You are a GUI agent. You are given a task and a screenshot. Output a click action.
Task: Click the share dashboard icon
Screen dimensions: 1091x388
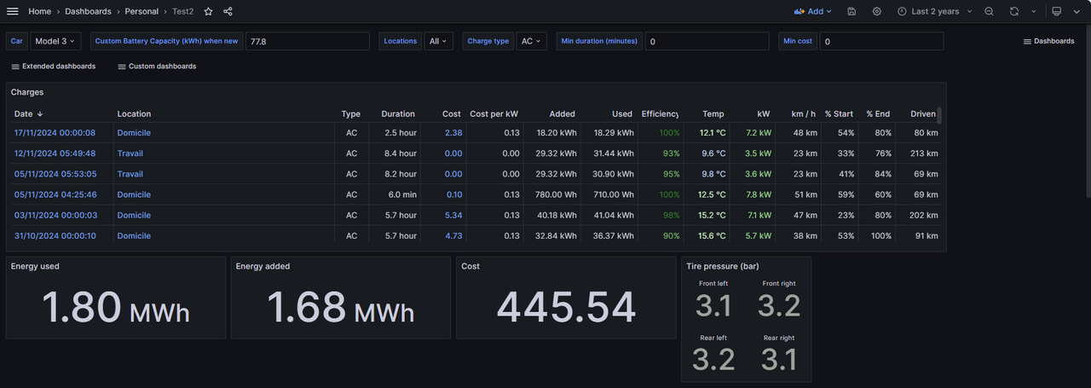(228, 11)
